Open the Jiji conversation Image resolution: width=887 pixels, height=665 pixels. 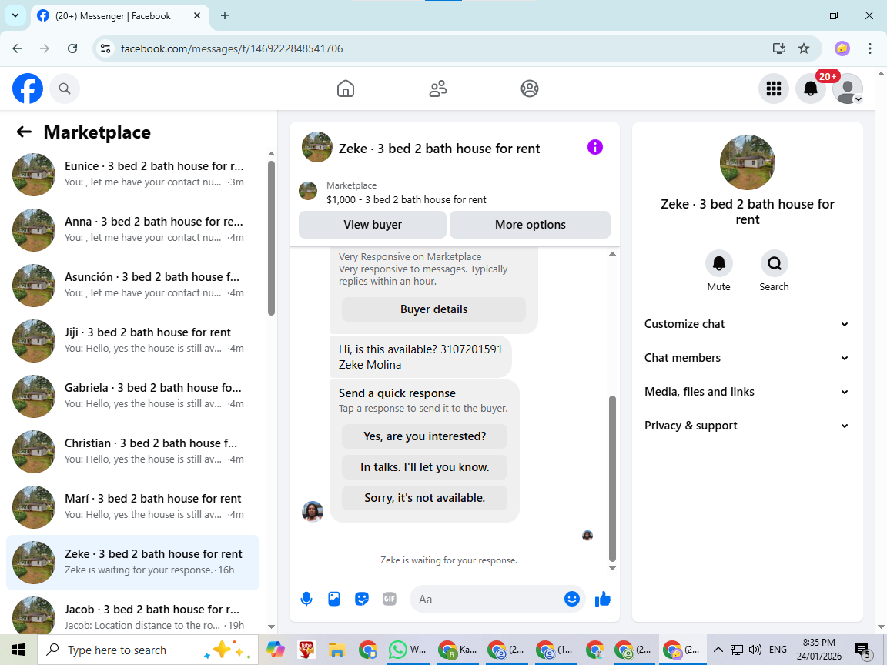(132, 340)
